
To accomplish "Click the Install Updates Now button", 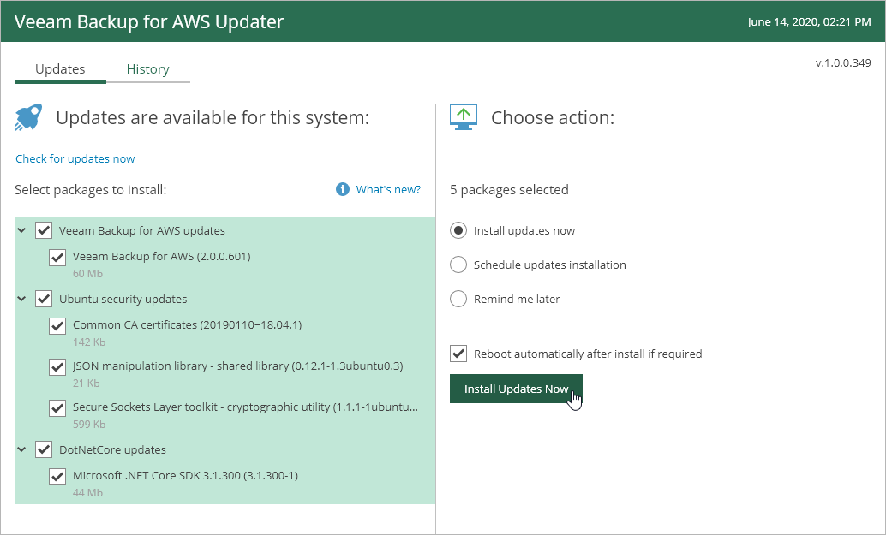I will pos(516,389).
